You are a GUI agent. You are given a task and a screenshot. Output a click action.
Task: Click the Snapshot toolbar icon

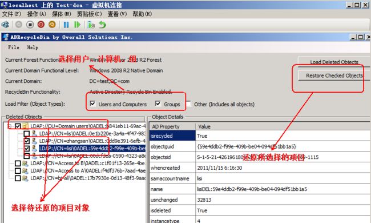[x=91, y=25]
